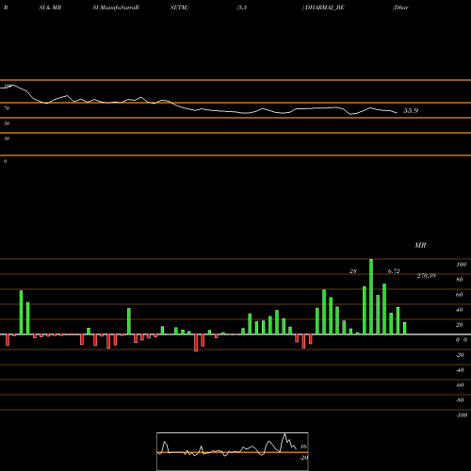Click the 30 level label on RSI chart
This screenshot has height=471, width=471.
(7, 138)
